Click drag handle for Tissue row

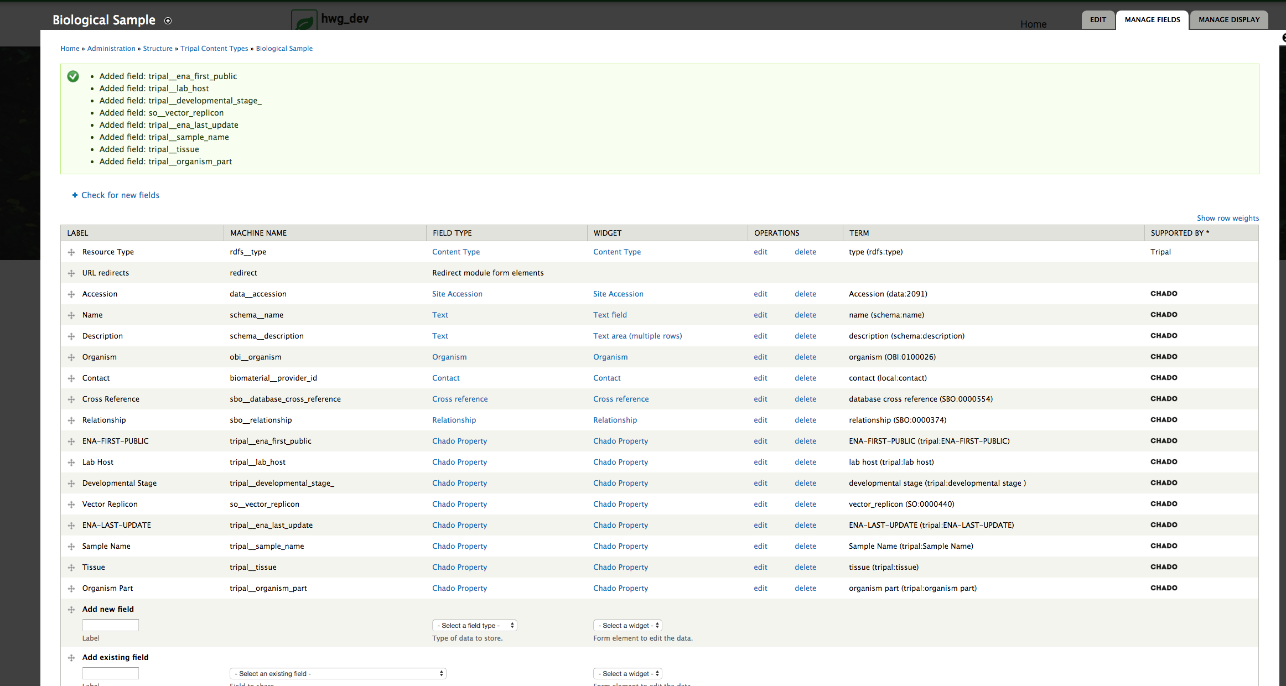[x=71, y=568]
